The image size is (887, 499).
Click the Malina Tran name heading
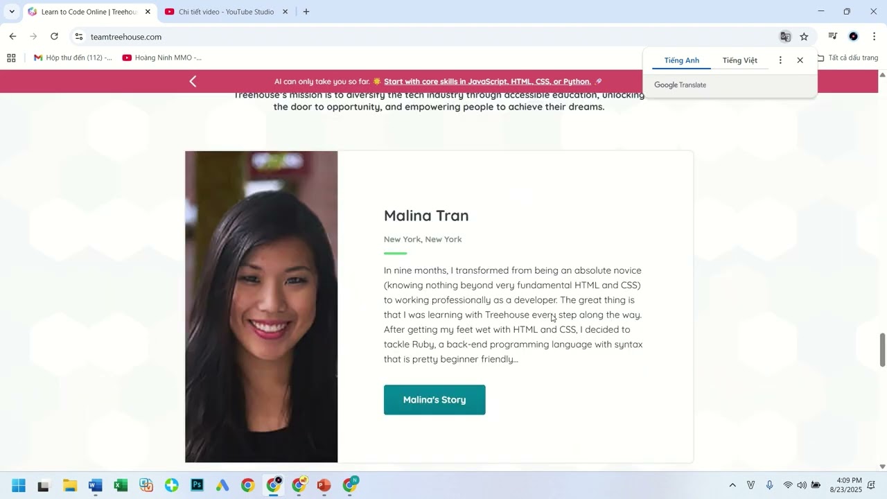click(426, 216)
